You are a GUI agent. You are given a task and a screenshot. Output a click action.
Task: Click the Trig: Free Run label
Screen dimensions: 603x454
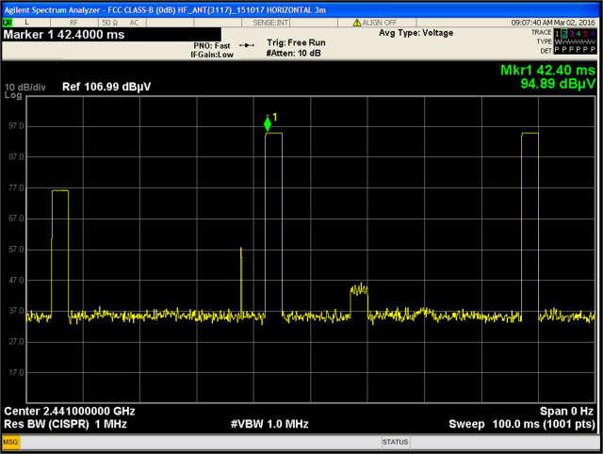(x=296, y=42)
